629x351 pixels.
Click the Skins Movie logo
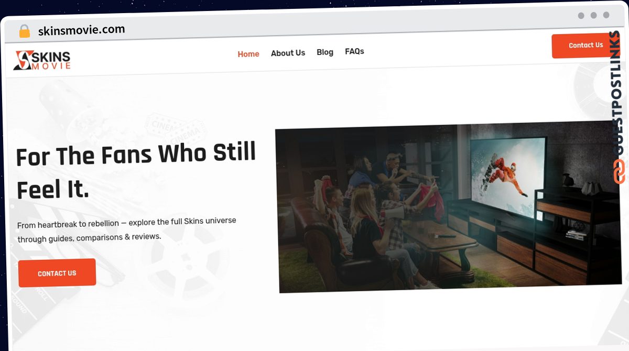pos(42,60)
